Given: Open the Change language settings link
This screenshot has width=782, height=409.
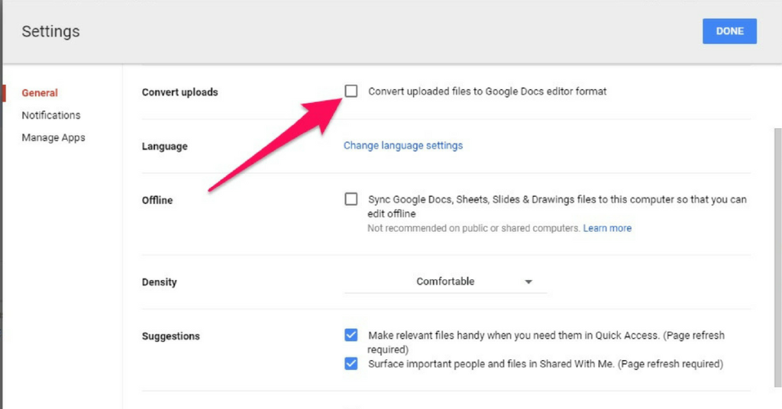Looking at the screenshot, I should pyautogui.click(x=403, y=146).
